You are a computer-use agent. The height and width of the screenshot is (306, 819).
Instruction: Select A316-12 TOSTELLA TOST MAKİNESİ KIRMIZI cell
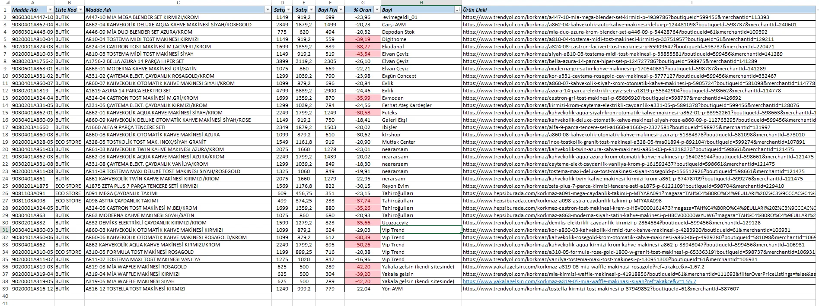(178, 289)
